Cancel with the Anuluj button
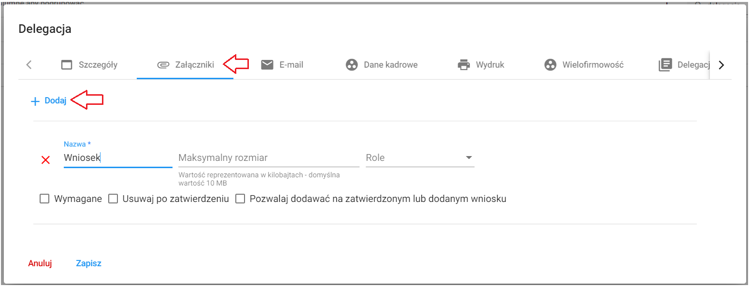 point(40,263)
